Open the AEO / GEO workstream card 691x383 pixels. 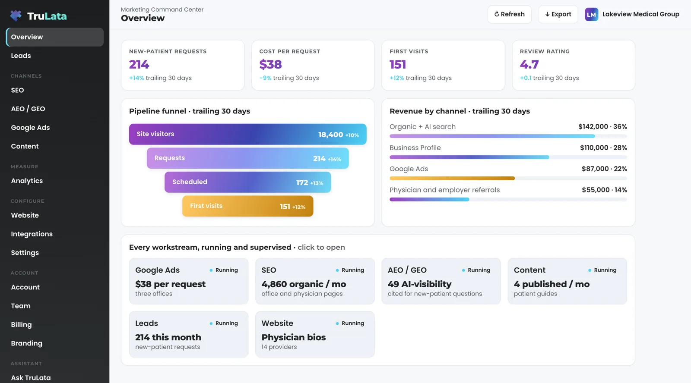(441, 281)
